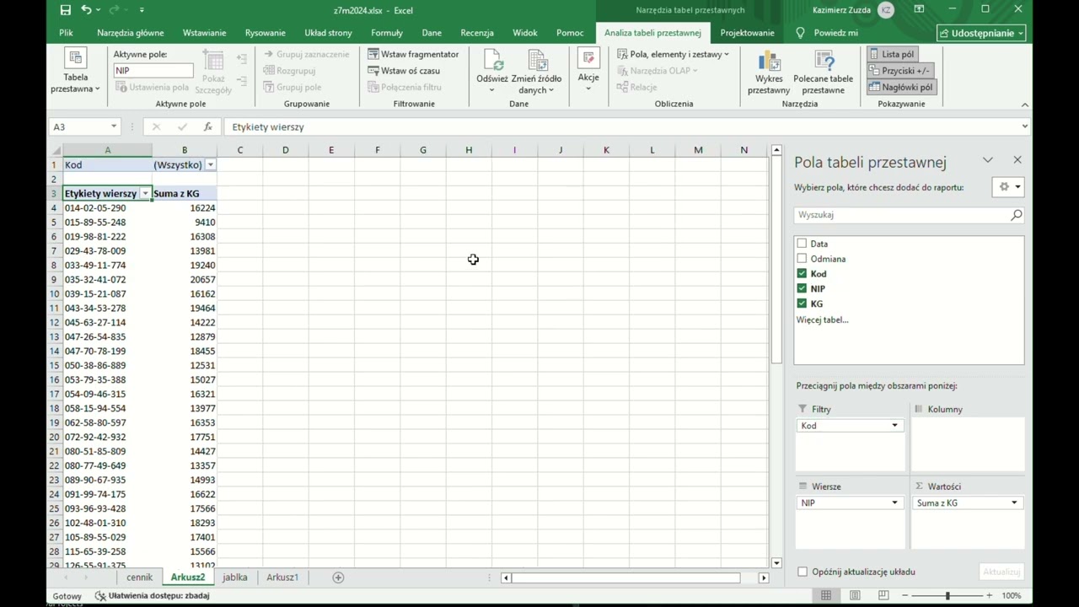
Task: Click the zoom slider in the status bar
Action: tap(947, 595)
